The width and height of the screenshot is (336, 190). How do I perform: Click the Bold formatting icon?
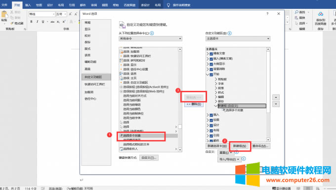[31, 22]
